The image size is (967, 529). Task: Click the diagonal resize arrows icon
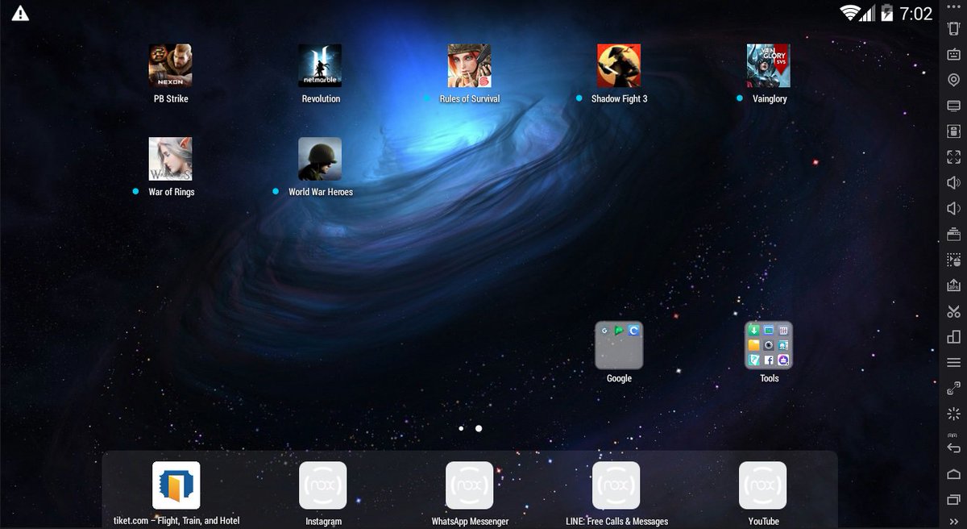click(953, 389)
